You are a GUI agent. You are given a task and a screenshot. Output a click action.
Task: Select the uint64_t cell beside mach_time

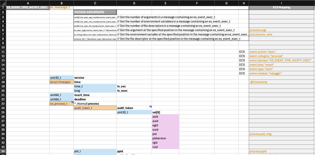pos(62,95)
